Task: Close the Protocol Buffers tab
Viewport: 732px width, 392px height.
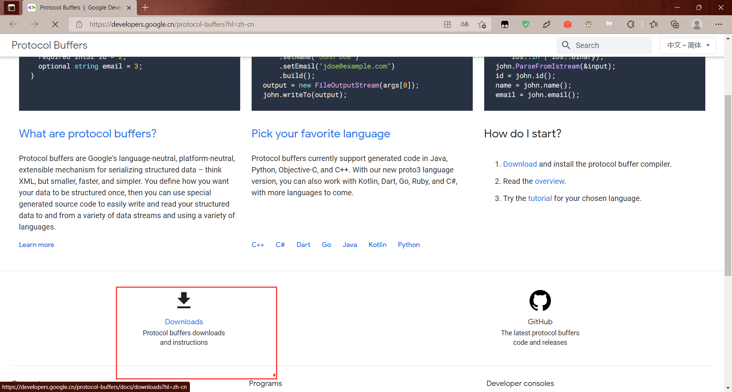Action: [129, 8]
